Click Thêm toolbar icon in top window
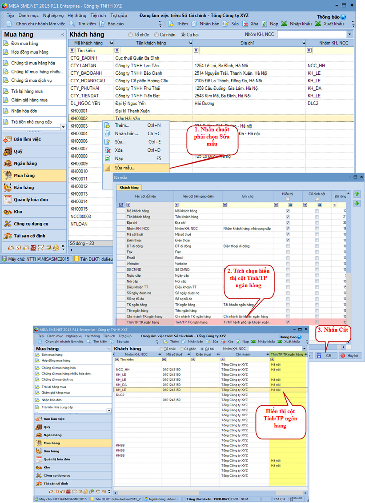Screen dimensions: 365x503 coord(171,24)
